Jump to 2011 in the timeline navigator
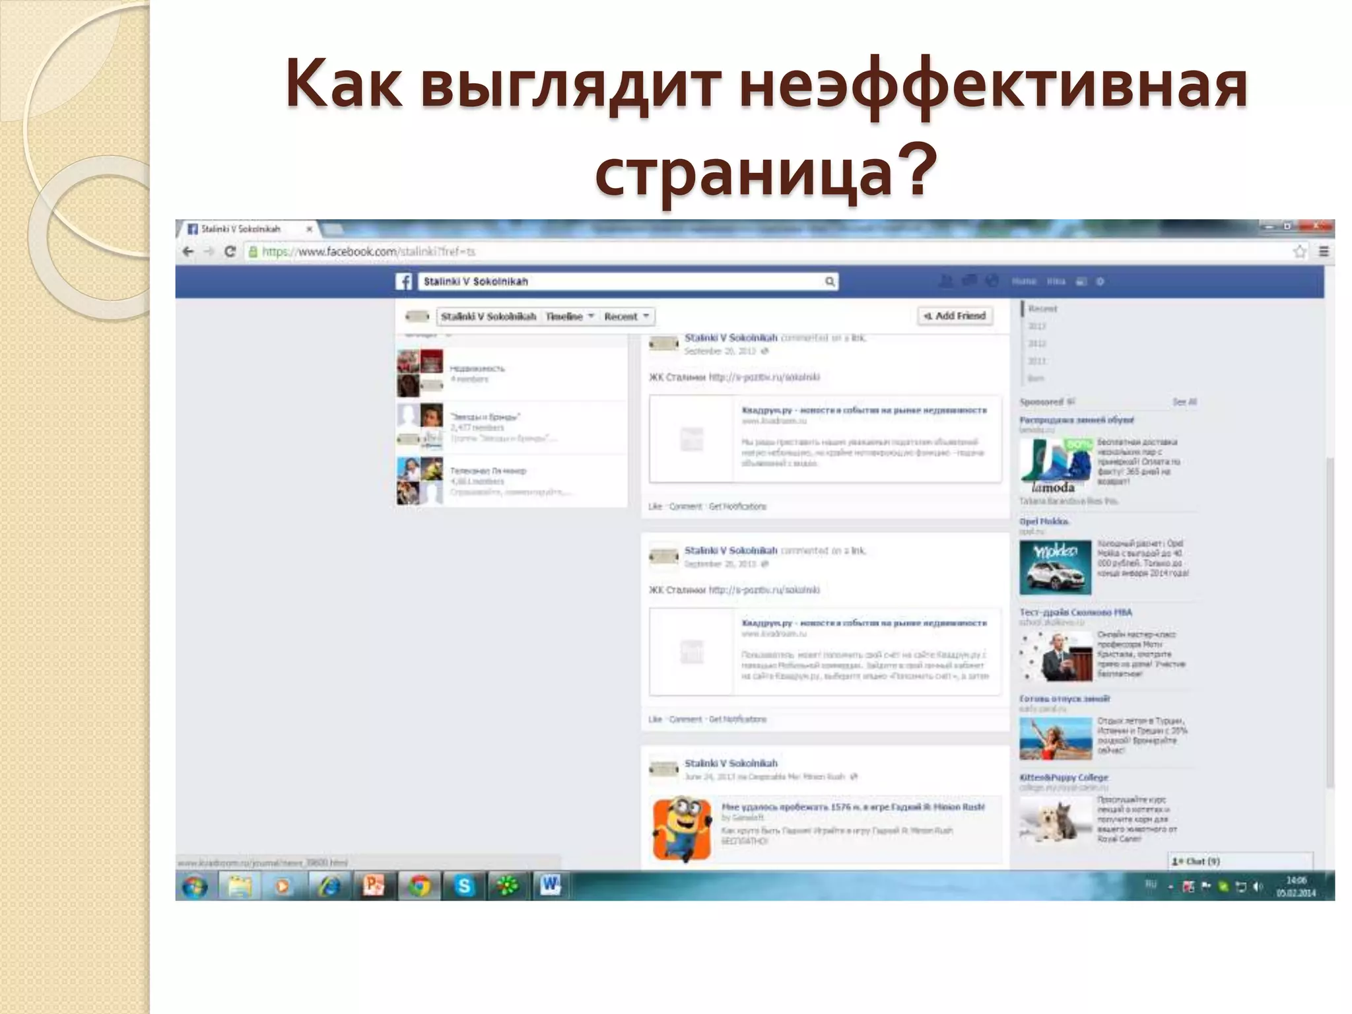Image resolution: width=1352 pixels, height=1014 pixels. tap(1036, 361)
